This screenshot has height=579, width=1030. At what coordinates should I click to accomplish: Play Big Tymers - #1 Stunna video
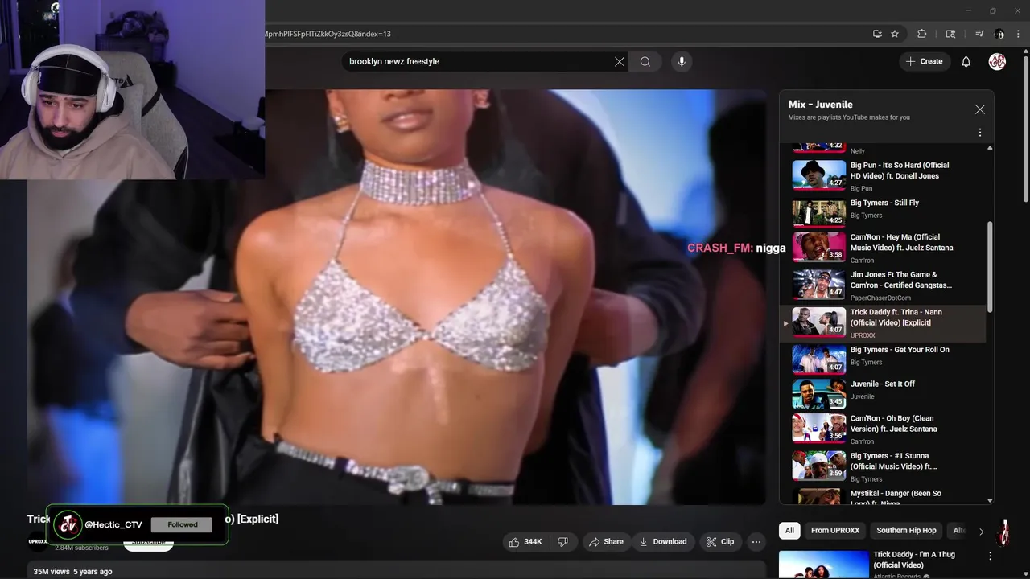[x=881, y=466]
